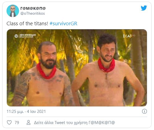Click the ΝΕΟ ΕΠΕΙΣΟΔΙΟ overlay text
The width and height of the screenshot is (154, 130).
pos(28,35)
